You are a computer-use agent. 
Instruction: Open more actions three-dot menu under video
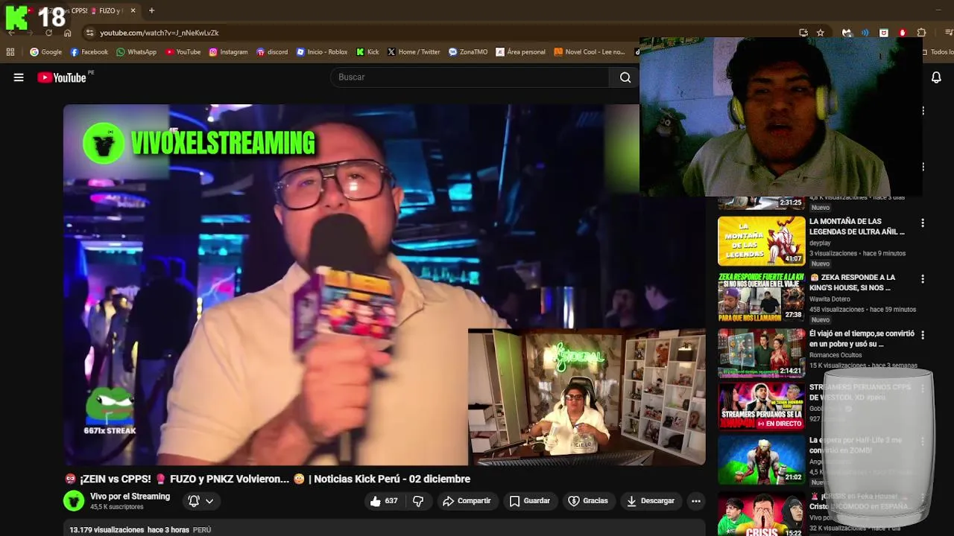pyautogui.click(x=696, y=501)
